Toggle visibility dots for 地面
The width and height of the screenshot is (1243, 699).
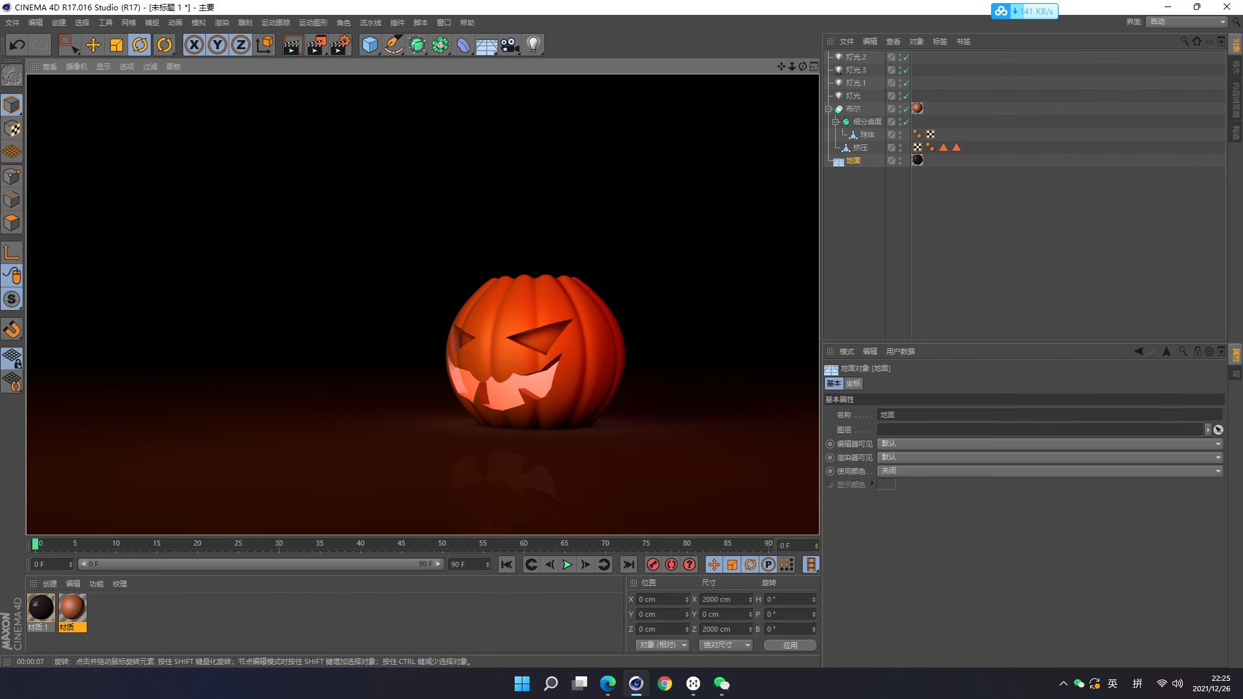(900, 161)
